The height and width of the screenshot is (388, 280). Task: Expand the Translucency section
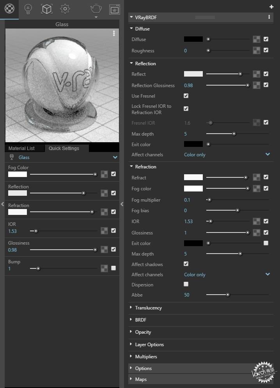click(x=131, y=308)
